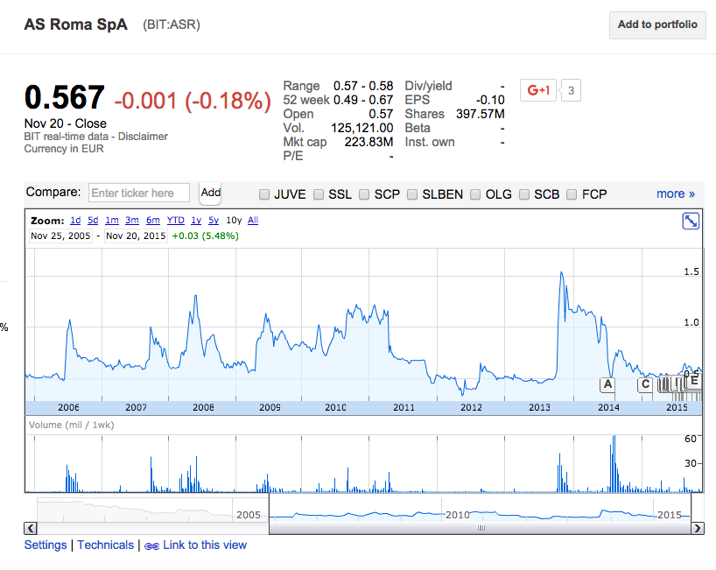The width and height of the screenshot is (716, 570).
Task: Open the more » comparison link
Action: click(676, 194)
